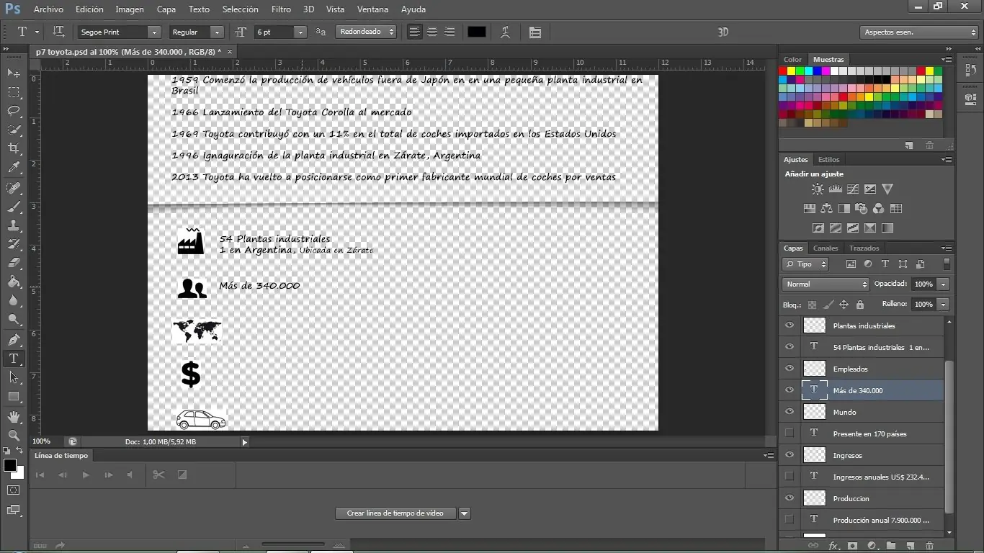Align text left in the options bar
This screenshot has height=553, width=984.
[x=415, y=32]
